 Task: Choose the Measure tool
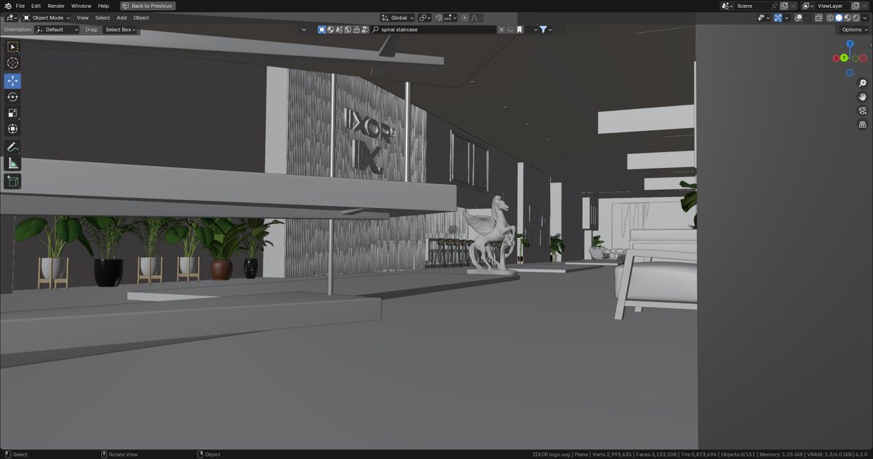[x=12, y=163]
